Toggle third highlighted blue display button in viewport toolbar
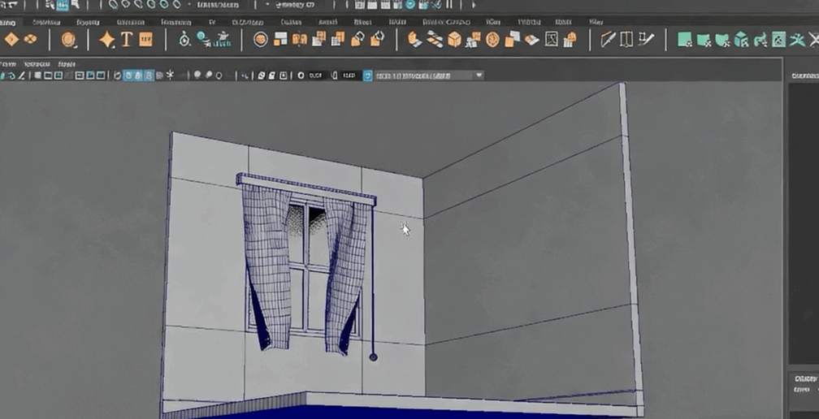The height and width of the screenshot is (419, 819). [x=149, y=76]
